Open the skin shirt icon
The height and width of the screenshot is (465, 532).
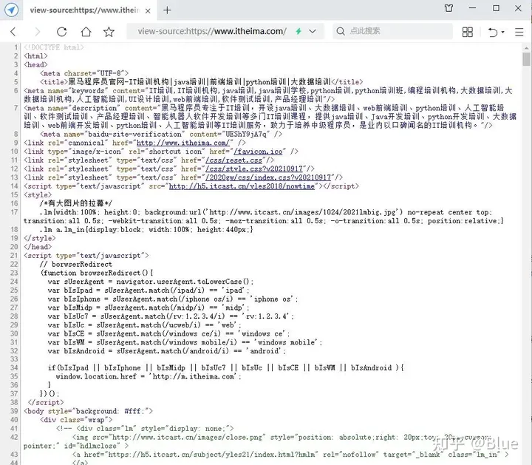pyautogui.click(x=449, y=9)
